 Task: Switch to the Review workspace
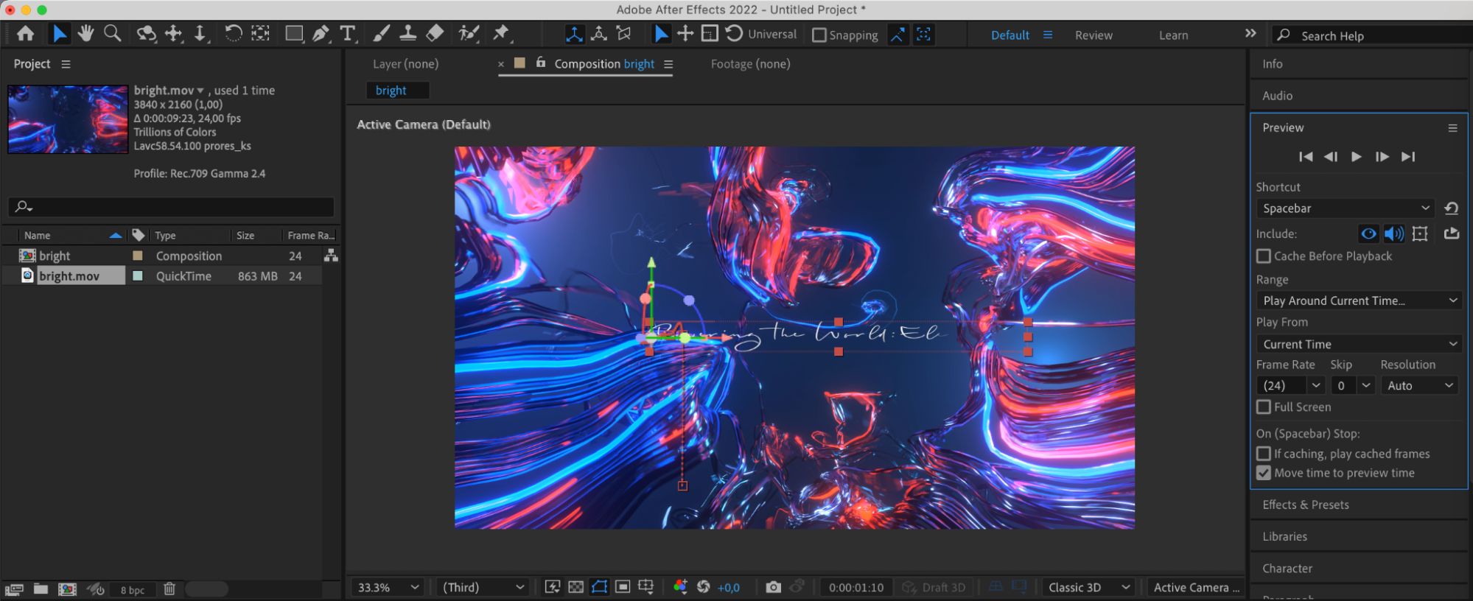click(1094, 35)
